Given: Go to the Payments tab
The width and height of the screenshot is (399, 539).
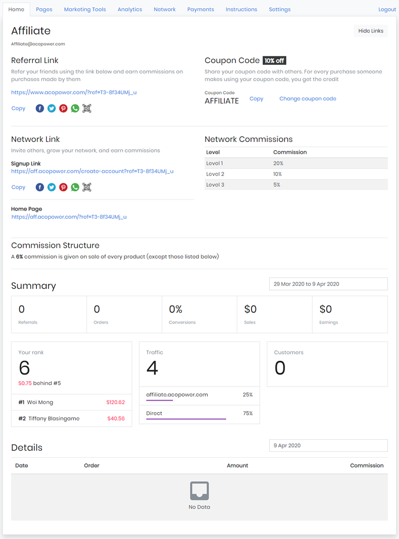Looking at the screenshot, I should coord(201,9).
